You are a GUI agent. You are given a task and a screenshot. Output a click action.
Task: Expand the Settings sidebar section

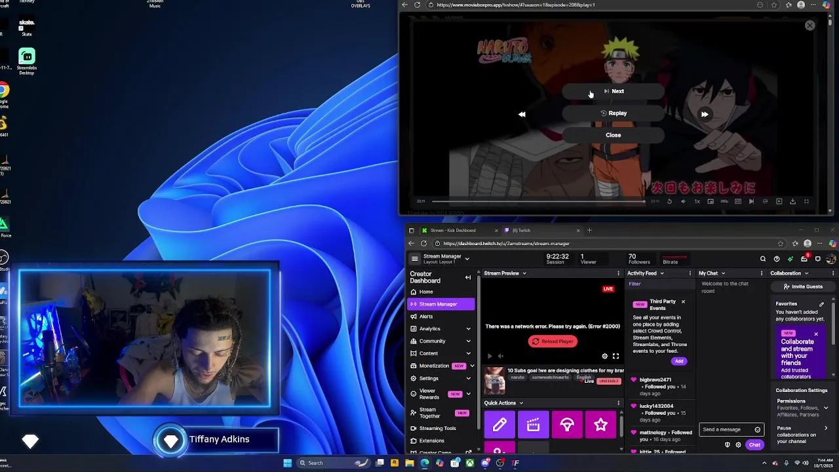pyautogui.click(x=468, y=378)
